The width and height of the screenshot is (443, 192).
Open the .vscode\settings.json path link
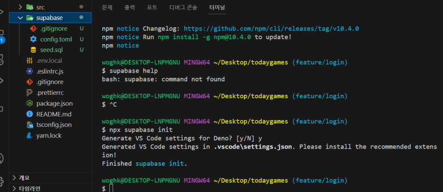(x=253, y=147)
